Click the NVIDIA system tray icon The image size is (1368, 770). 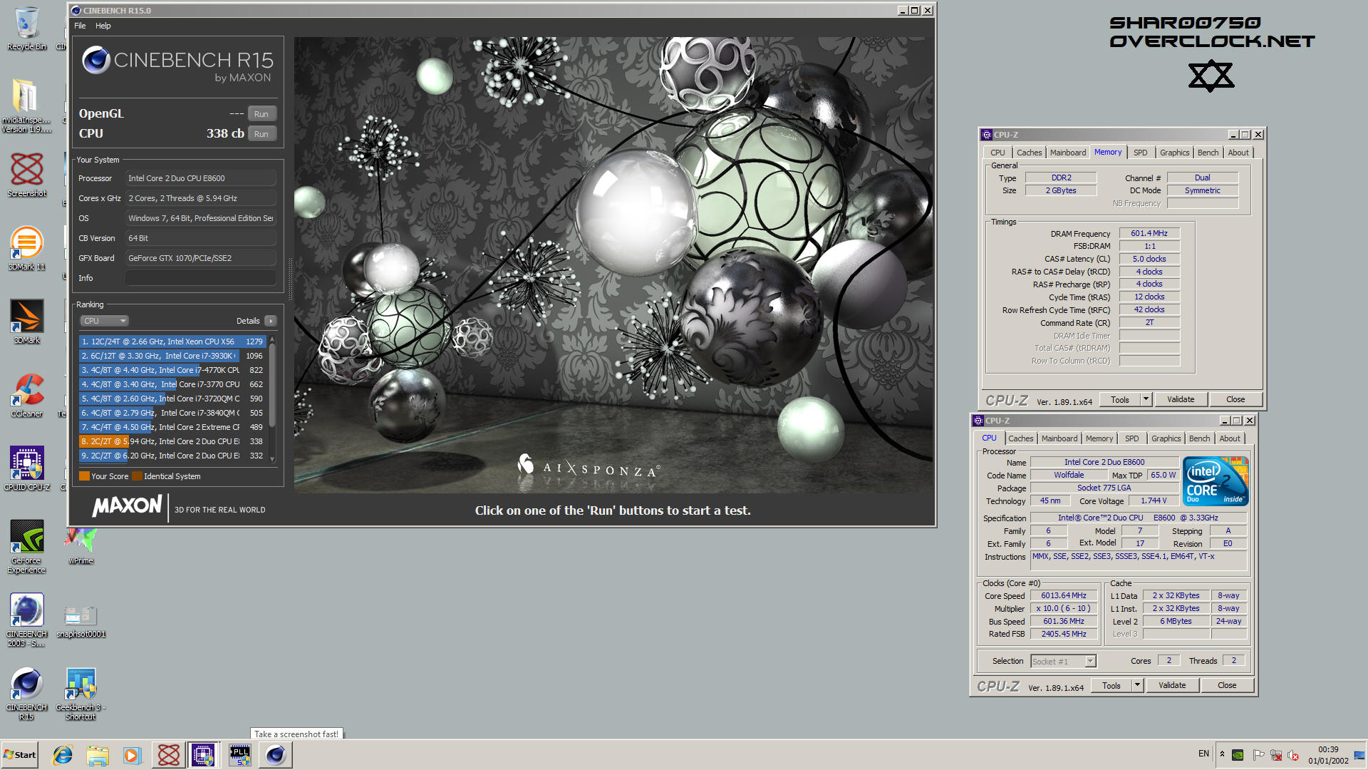point(1238,755)
